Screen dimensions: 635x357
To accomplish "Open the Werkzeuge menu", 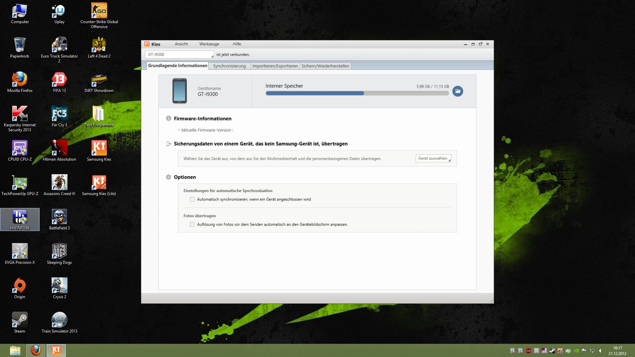I will 209,44.
